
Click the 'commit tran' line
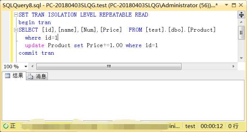[x=36, y=53]
